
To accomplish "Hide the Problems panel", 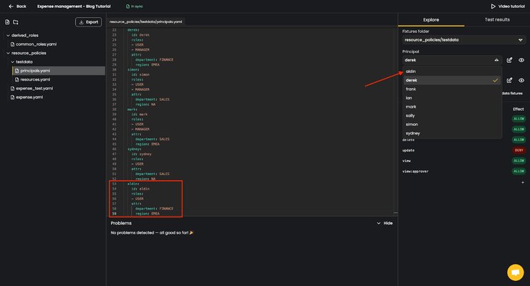I will click(385, 223).
